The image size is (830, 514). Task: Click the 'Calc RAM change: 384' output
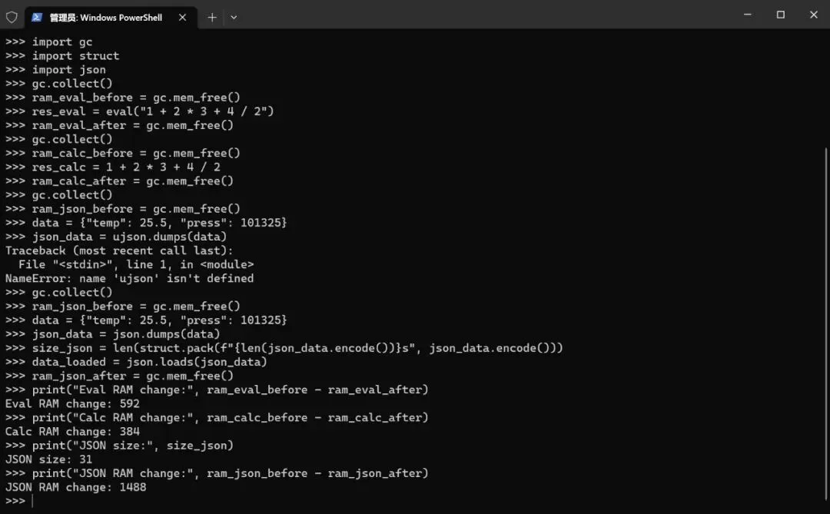[x=72, y=432]
